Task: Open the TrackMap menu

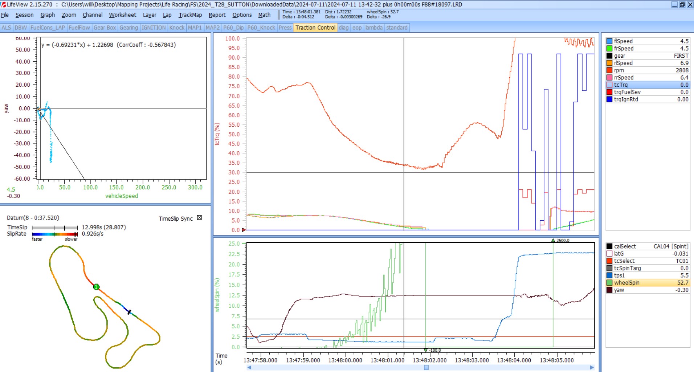Action: click(x=190, y=15)
